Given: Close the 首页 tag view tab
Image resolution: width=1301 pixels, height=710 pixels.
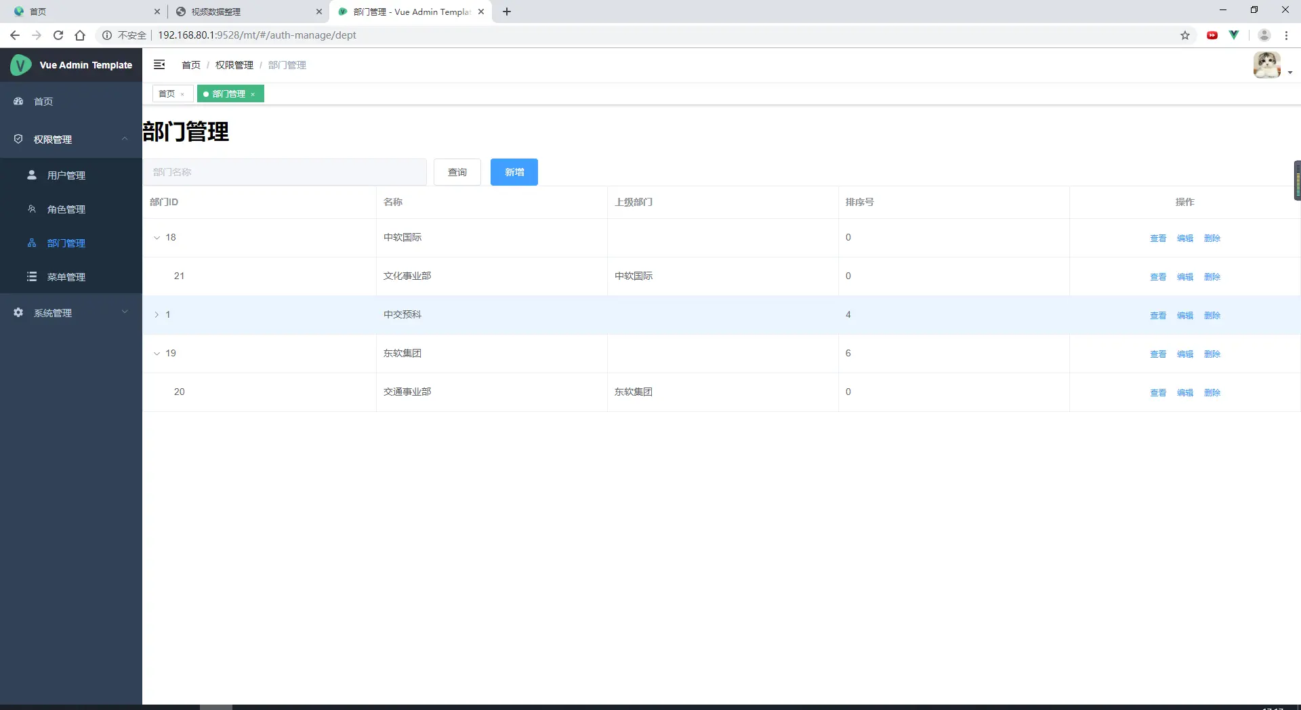Looking at the screenshot, I should coord(182,95).
